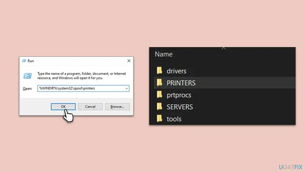
Task: Click the SERVERS folder icon
Action: pyautogui.click(x=159, y=107)
